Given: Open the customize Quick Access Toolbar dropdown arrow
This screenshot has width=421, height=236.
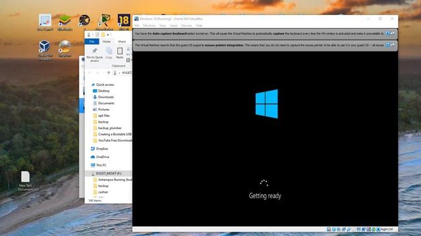Looking at the screenshot, I should (108, 35).
